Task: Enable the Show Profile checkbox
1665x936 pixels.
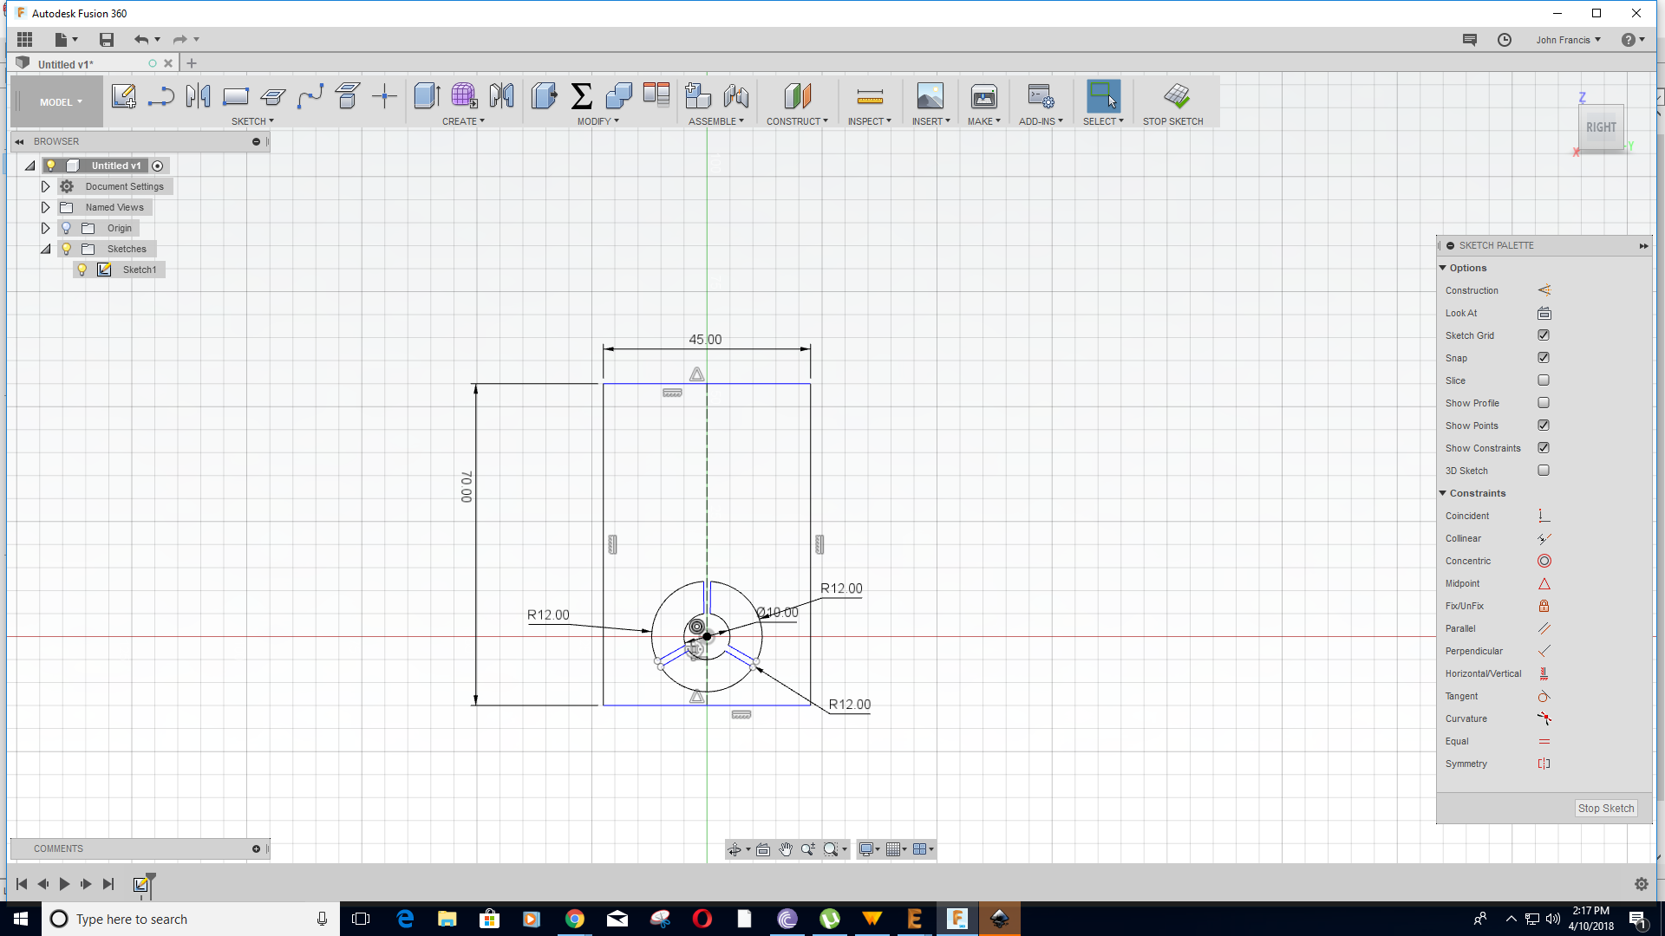Action: 1544,403
